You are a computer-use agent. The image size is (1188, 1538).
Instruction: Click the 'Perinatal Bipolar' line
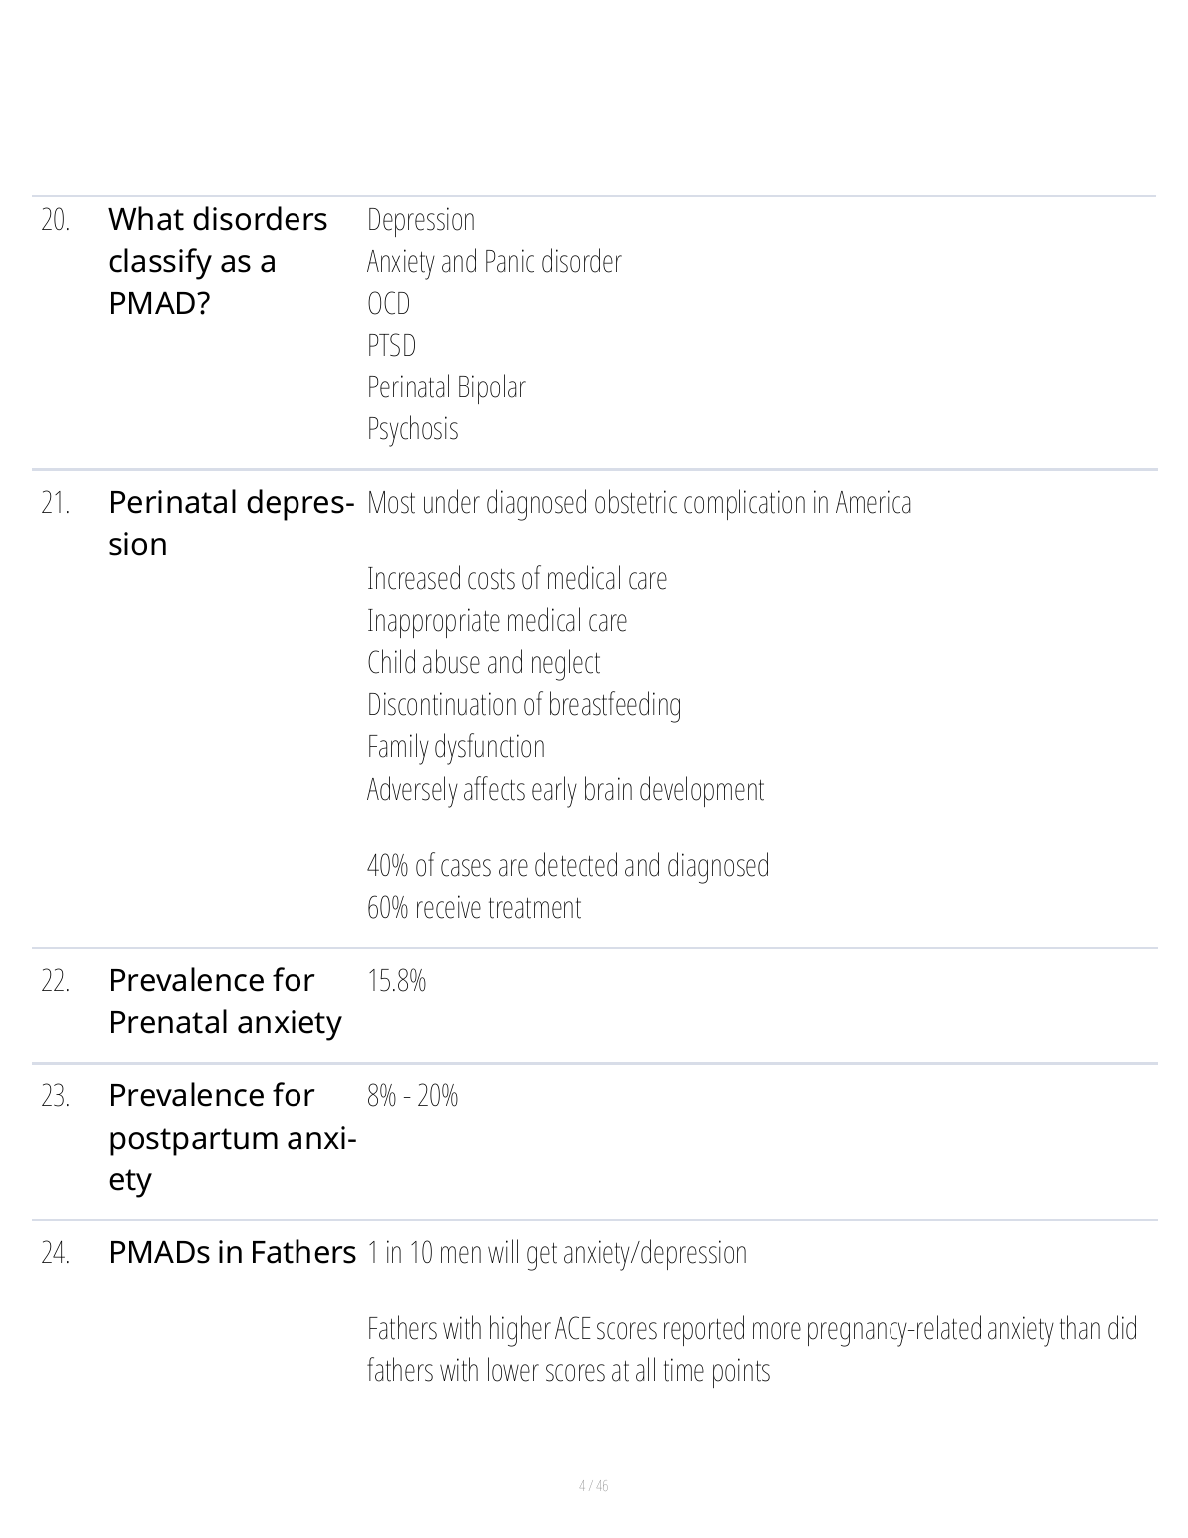click(446, 387)
